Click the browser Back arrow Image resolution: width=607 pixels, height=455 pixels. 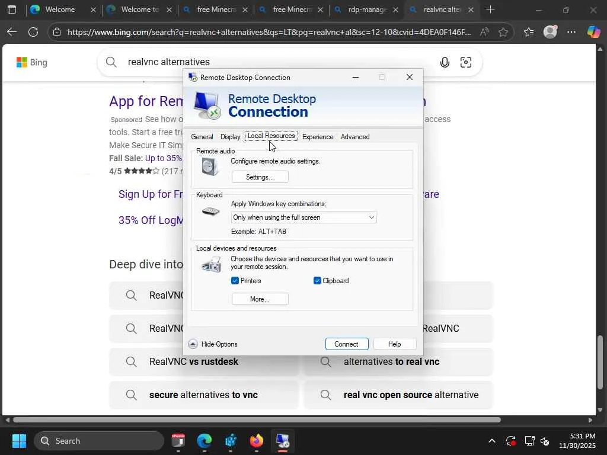click(x=12, y=32)
